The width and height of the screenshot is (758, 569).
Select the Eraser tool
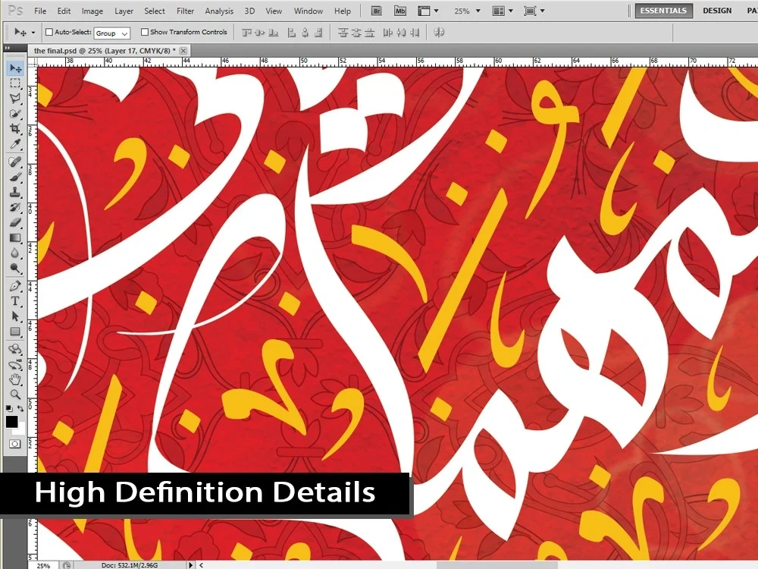coord(15,222)
